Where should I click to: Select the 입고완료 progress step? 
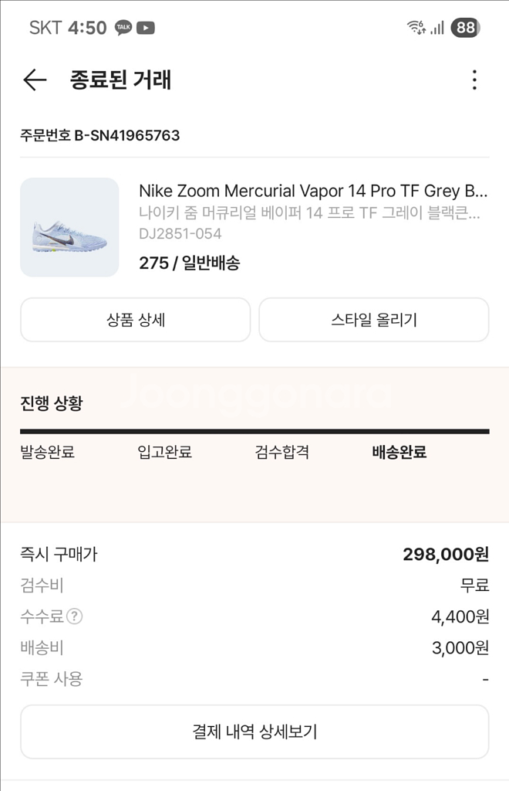164,453
